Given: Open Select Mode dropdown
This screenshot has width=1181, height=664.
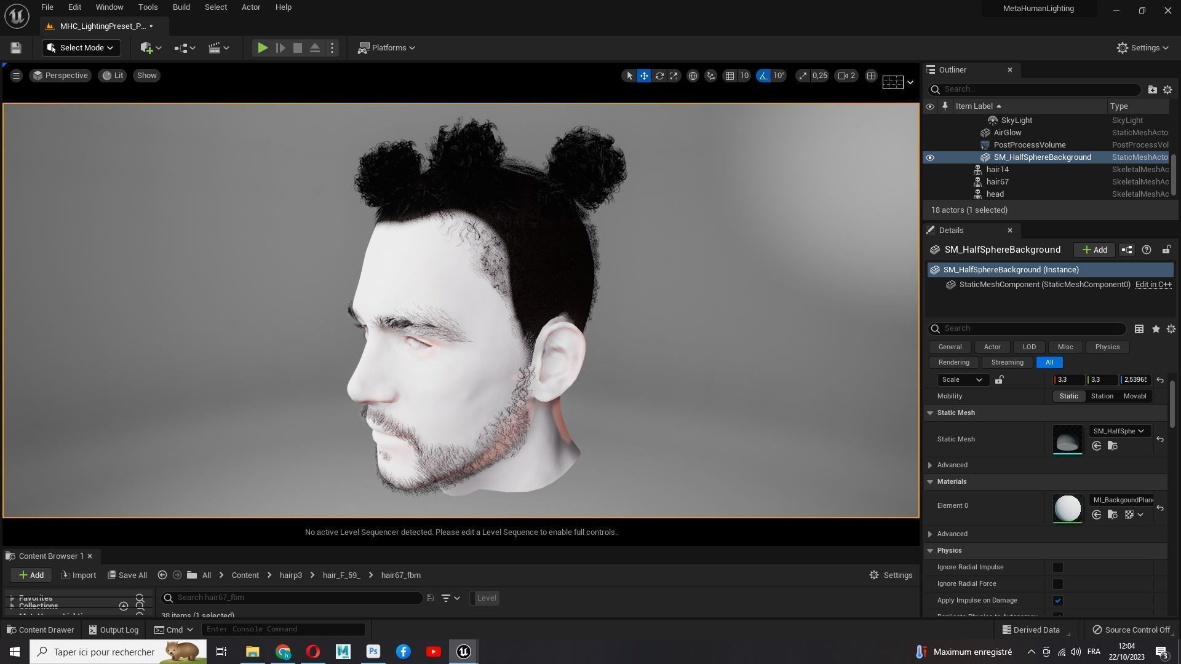Looking at the screenshot, I should [81, 48].
